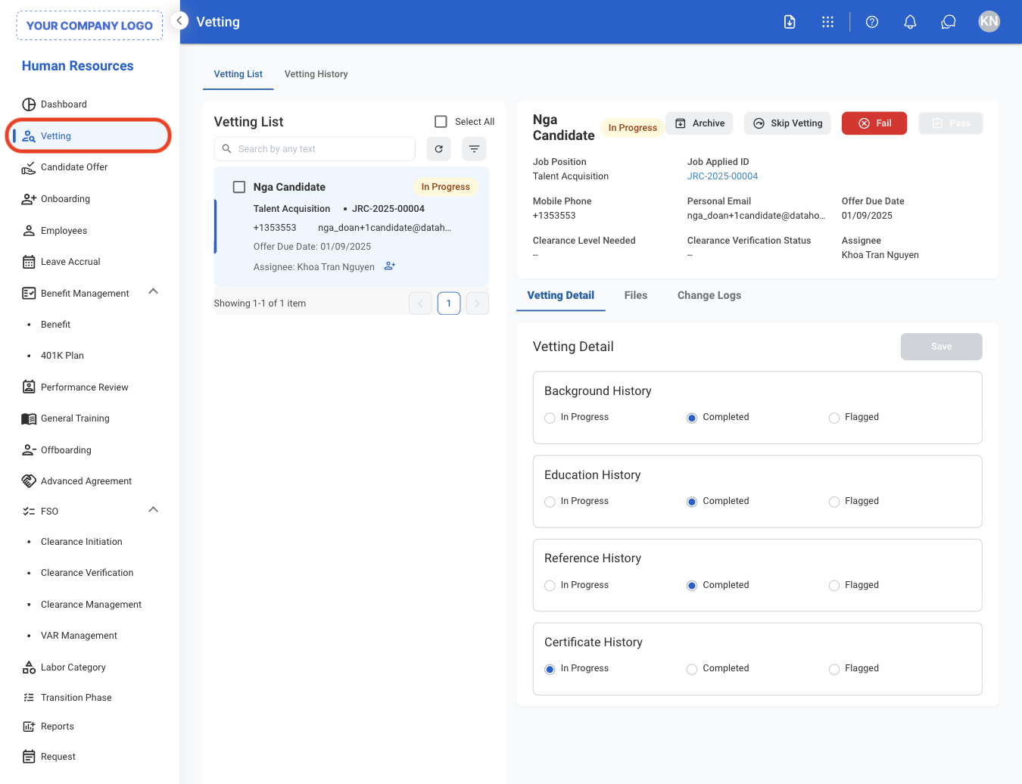The height and width of the screenshot is (784, 1022).
Task: Open the chat messages icon
Action: point(949,22)
